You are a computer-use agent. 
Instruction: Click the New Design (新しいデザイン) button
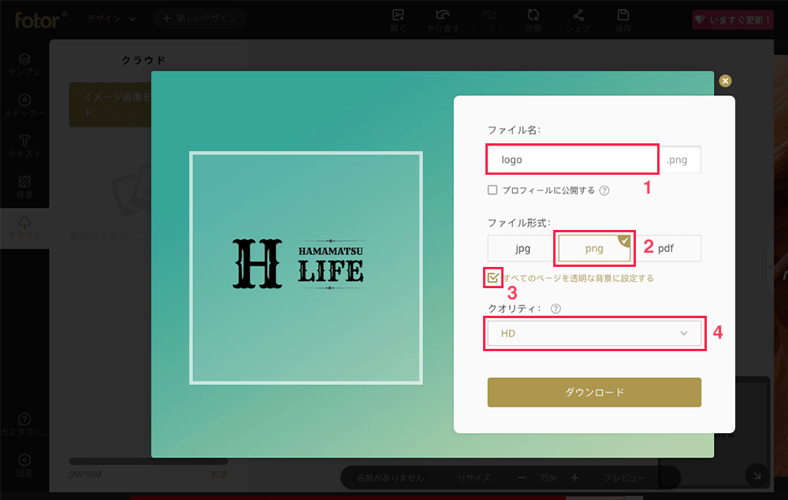click(199, 19)
